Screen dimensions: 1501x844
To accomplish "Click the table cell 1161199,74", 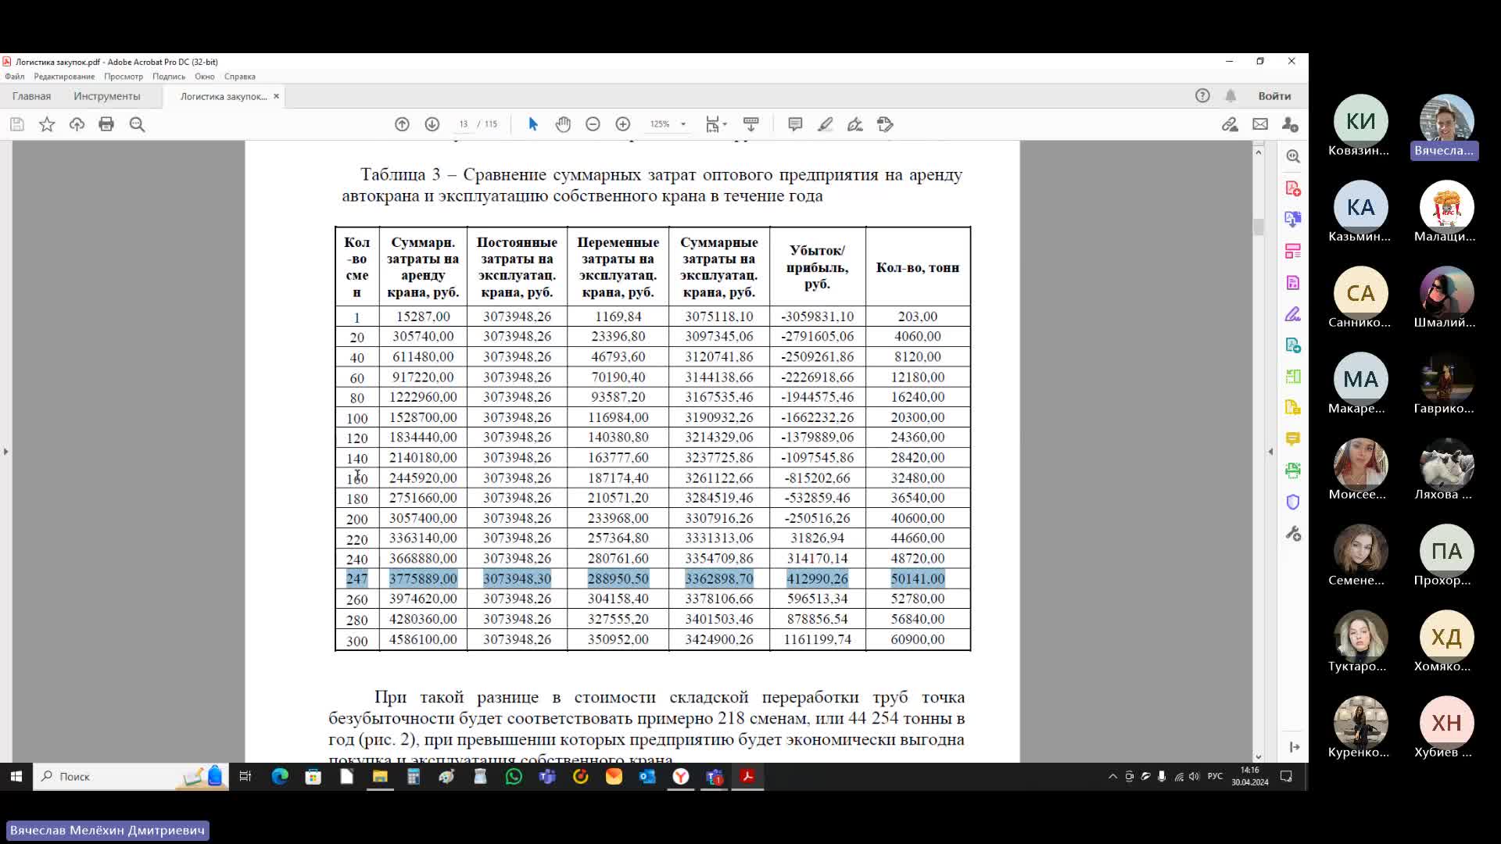I will [x=817, y=639].
